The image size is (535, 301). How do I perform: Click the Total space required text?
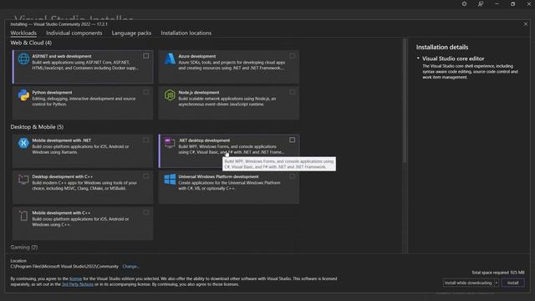point(498,273)
